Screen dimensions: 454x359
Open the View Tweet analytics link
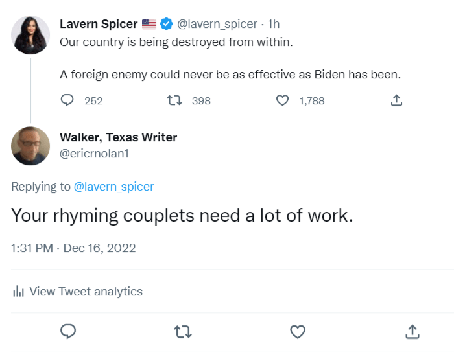point(86,292)
